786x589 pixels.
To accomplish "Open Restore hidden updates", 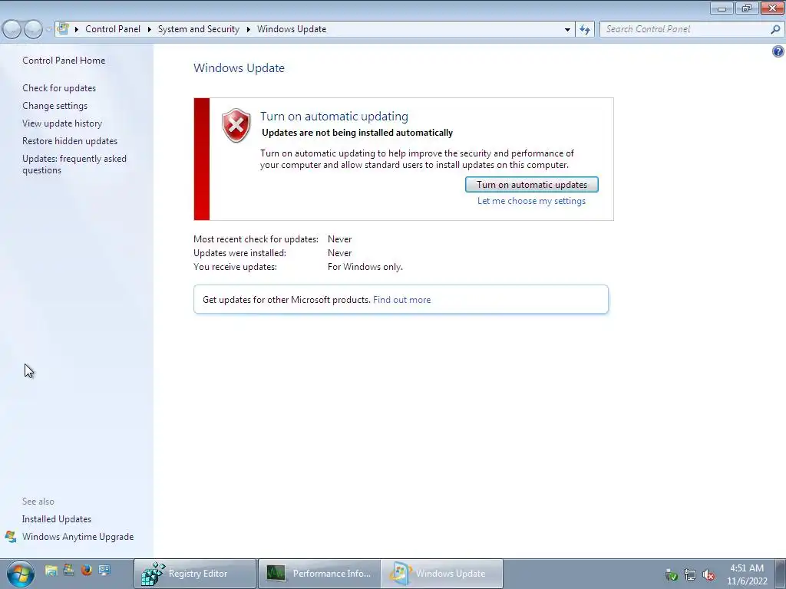I will coord(70,141).
